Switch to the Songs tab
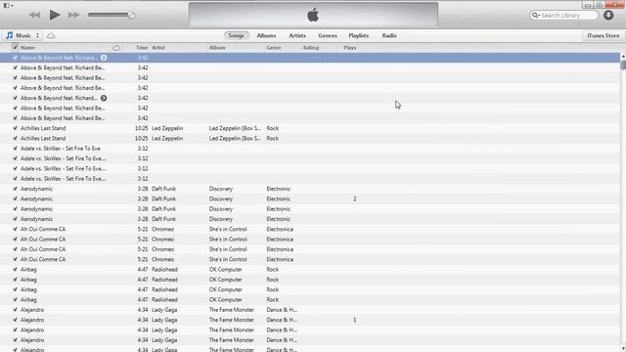Image resolution: width=626 pixels, height=352 pixels. (x=236, y=35)
